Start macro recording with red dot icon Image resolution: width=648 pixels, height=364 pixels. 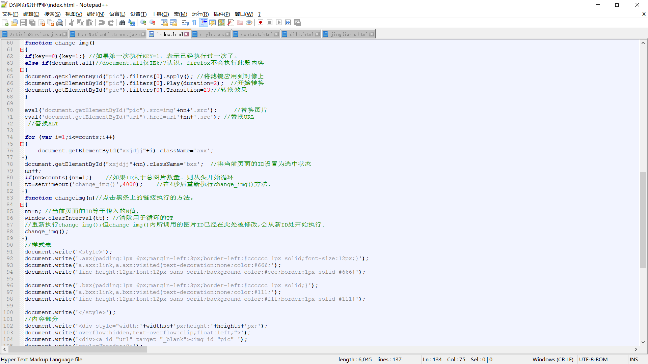tap(261, 23)
